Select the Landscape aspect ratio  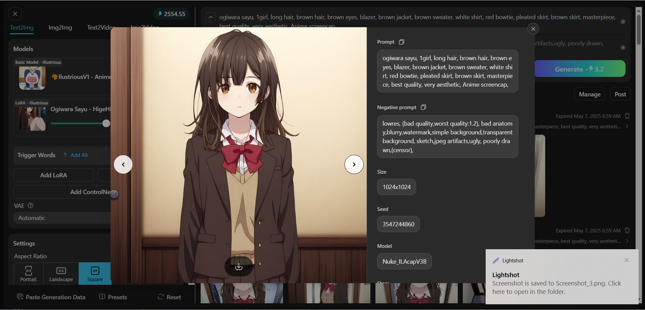(61, 274)
